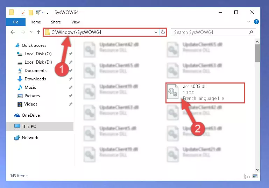Click the search magnifier icon
The height and width of the screenshot is (188, 269).
[x=251, y=32]
